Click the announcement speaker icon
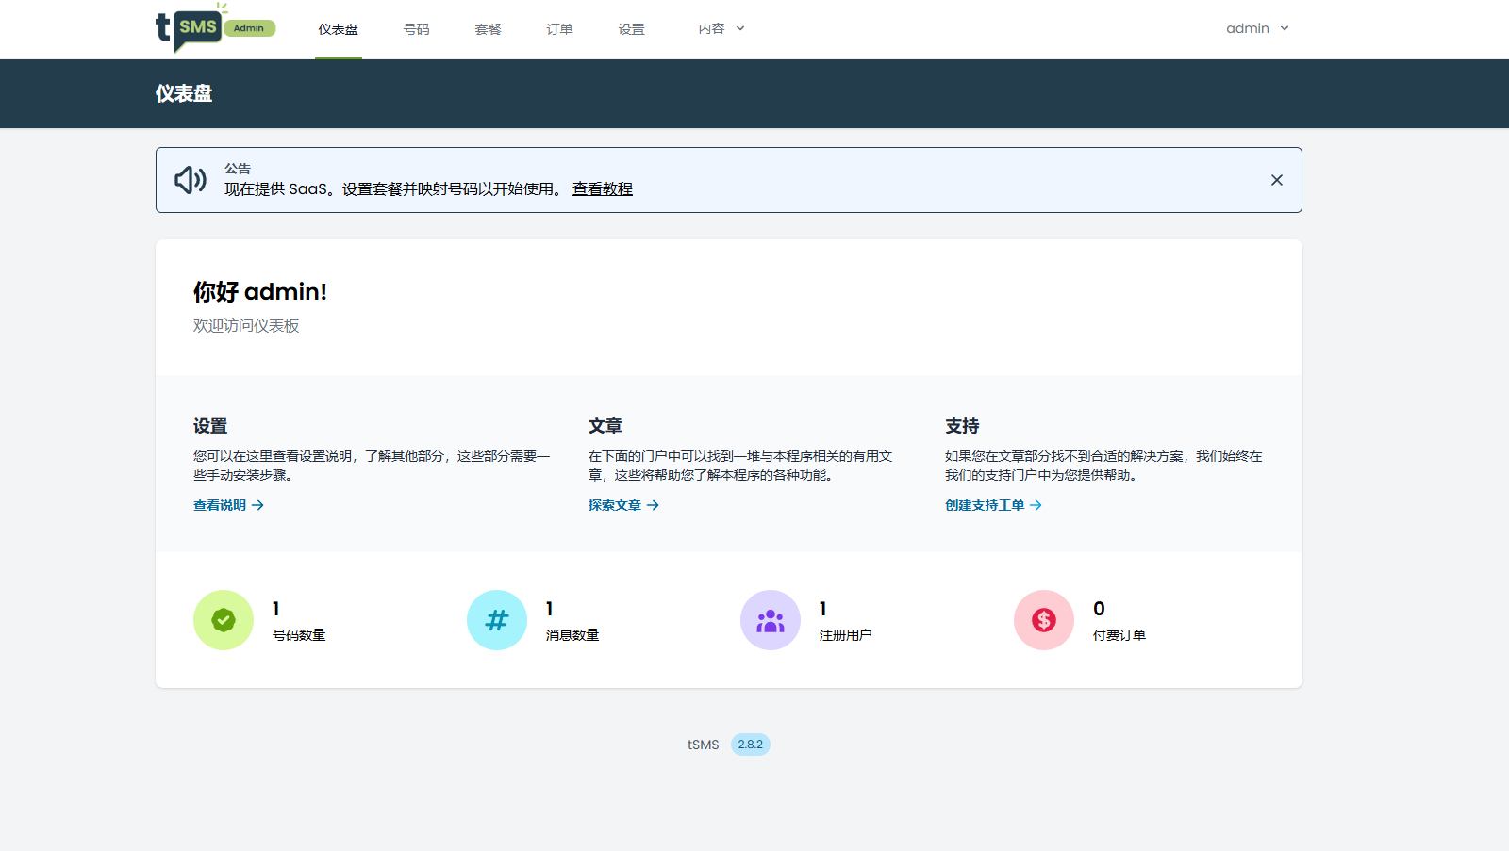The height and width of the screenshot is (851, 1509). (x=191, y=180)
